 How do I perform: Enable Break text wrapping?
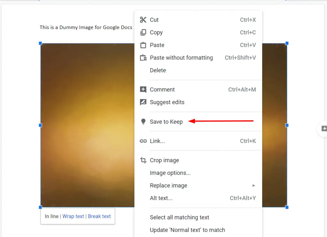[x=99, y=216]
